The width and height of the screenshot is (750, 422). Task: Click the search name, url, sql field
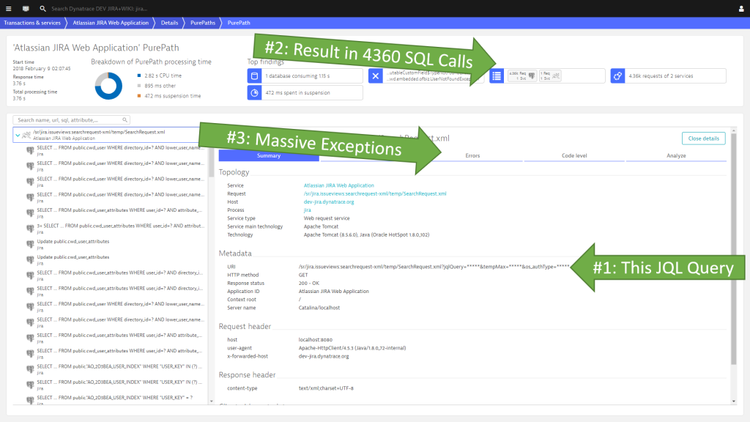point(70,119)
